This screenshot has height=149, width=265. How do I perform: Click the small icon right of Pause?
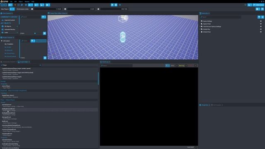120,5
